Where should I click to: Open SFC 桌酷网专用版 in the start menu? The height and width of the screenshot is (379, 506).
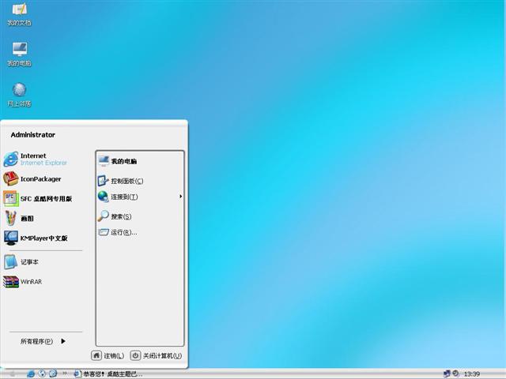(x=38, y=198)
